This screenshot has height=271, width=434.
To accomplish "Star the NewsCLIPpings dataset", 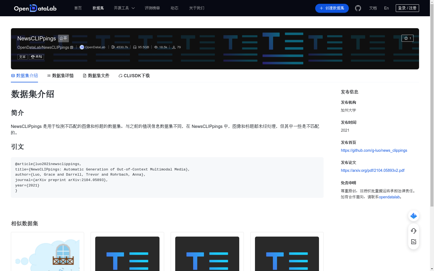I will (407, 38).
